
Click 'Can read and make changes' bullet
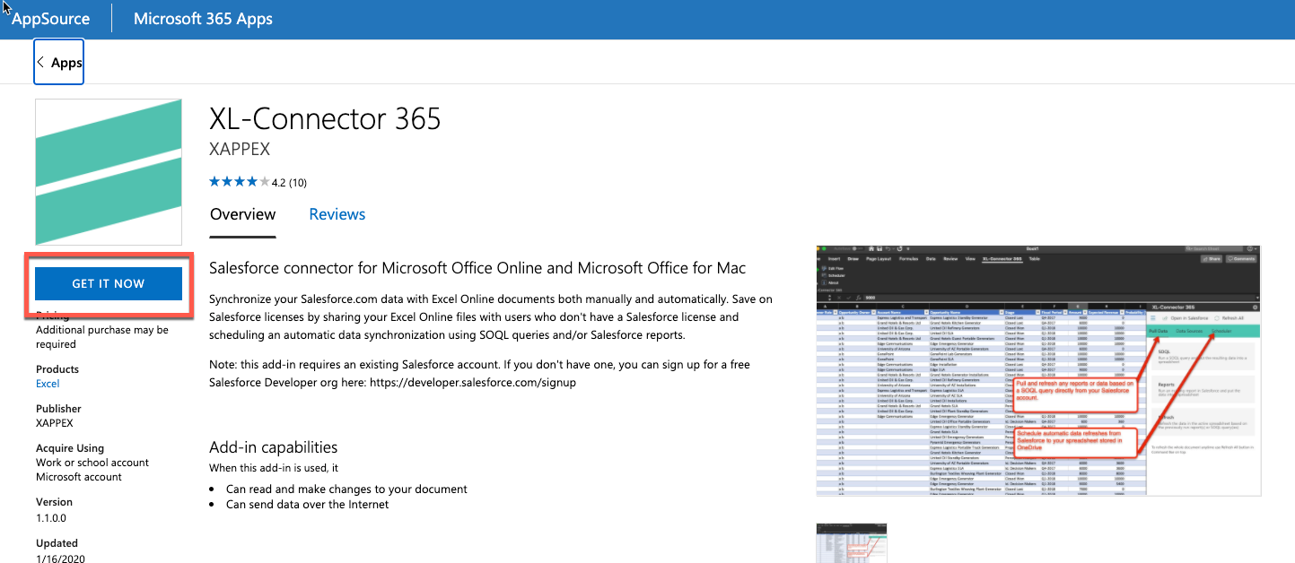[346, 489]
